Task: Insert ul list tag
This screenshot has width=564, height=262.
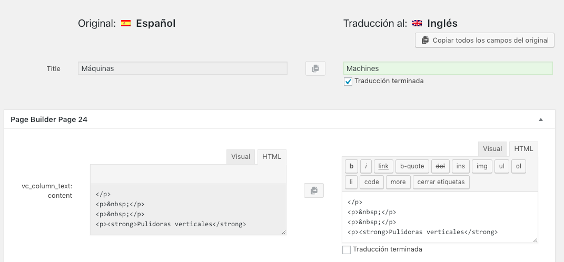Action: click(502, 166)
